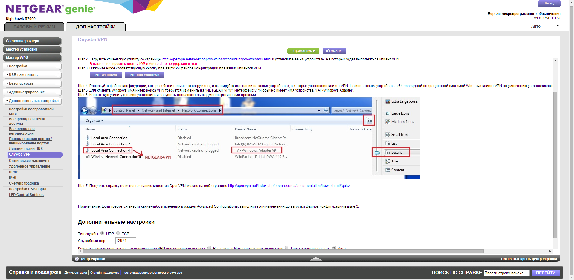
Task: Click the horizontal scrollbar thumb
Action: tap(283, 252)
